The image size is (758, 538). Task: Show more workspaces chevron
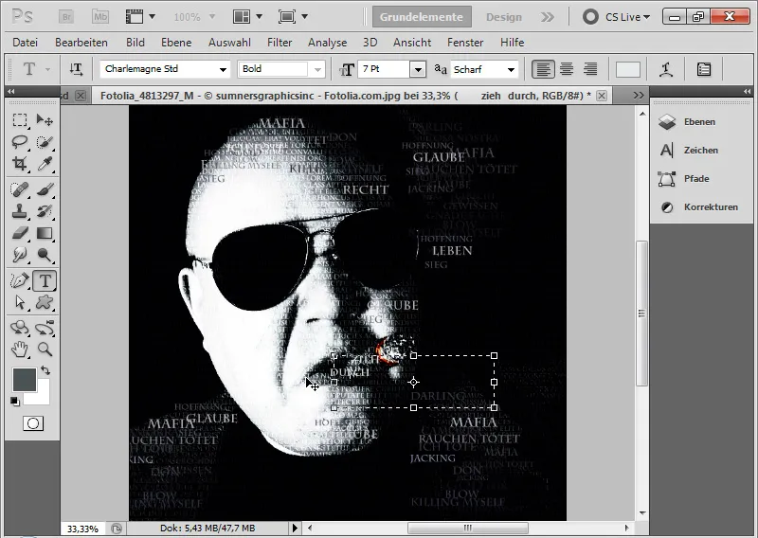click(548, 17)
